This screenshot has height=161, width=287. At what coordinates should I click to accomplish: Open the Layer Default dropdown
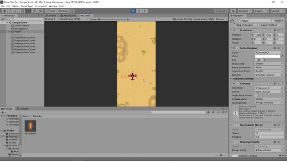(276, 25)
